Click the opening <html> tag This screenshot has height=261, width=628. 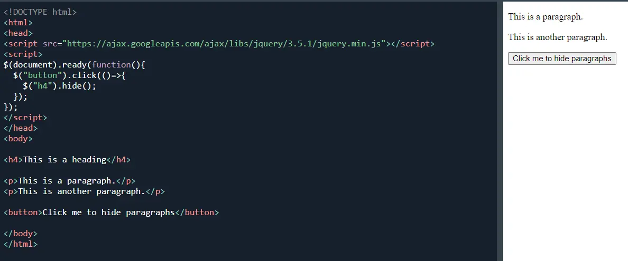tap(18, 23)
